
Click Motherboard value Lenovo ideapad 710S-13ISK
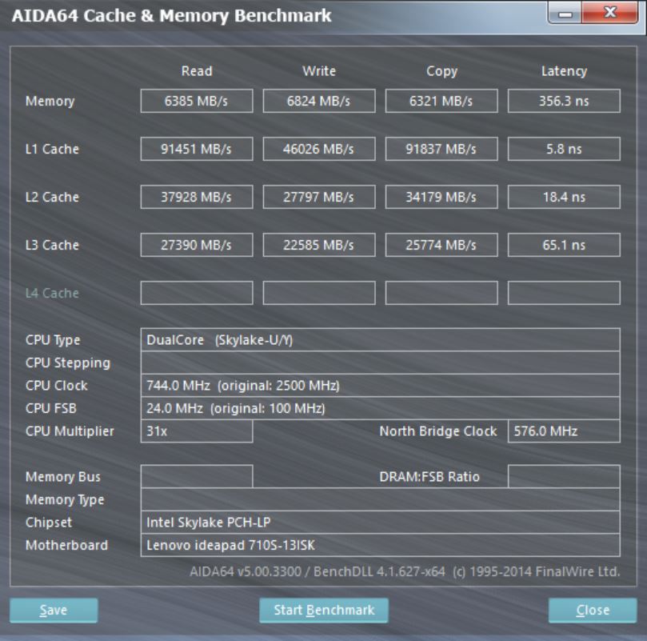(x=380, y=545)
